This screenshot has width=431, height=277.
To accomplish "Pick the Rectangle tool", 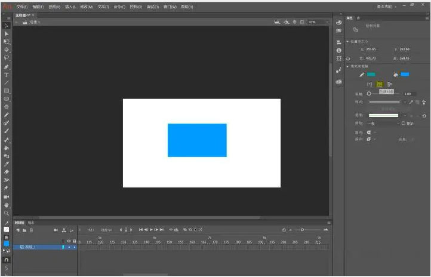I will [x=7, y=91].
